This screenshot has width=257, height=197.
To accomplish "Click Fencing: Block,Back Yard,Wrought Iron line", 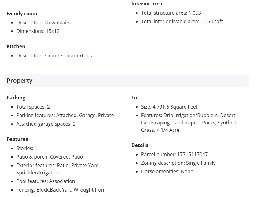I will 60,190.
